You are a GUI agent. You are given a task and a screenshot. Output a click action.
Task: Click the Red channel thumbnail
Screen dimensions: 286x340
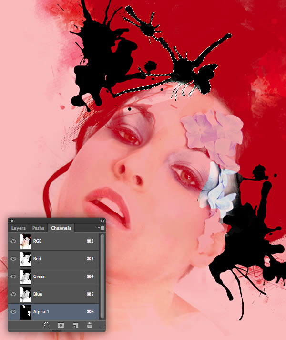click(x=26, y=259)
